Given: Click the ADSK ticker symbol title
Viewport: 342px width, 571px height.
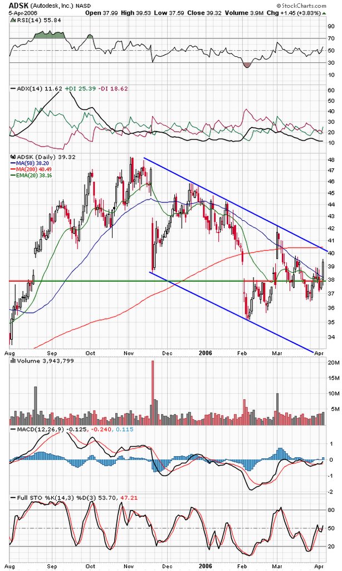Looking at the screenshot, I should click(18, 6).
